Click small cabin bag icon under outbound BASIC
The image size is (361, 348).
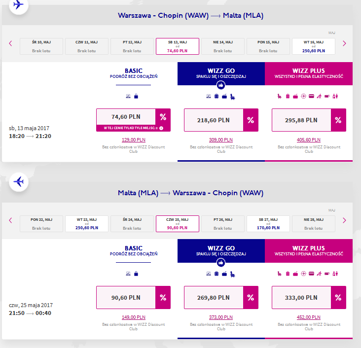tap(136, 96)
